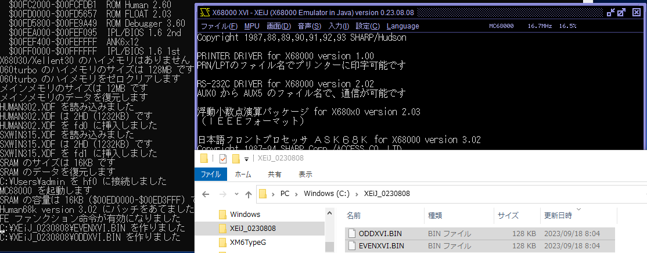Viewport: 647px width, 253px height.
Task: Click 'PRINTER DRIVER for X68000 version 1.00' text
Action: (286, 56)
